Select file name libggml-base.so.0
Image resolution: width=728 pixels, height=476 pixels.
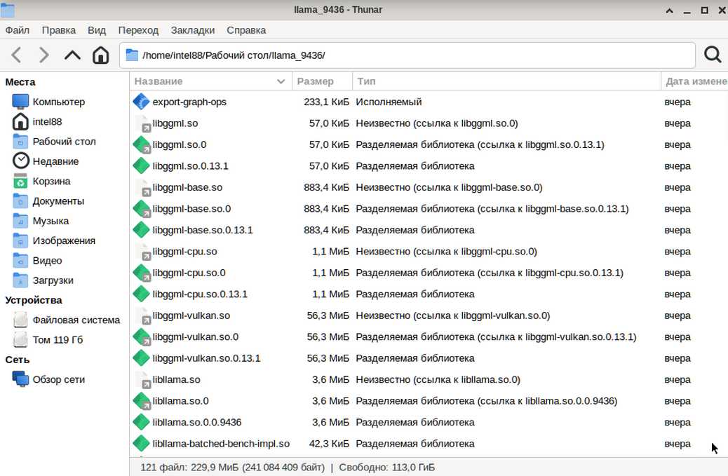191,209
